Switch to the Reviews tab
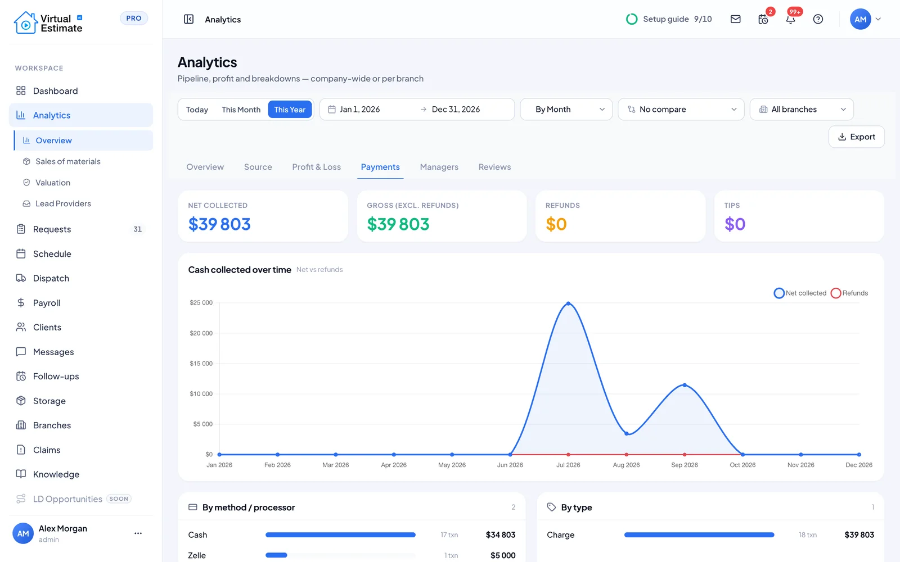The height and width of the screenshot is (562, 900). [x=494, y=167]
